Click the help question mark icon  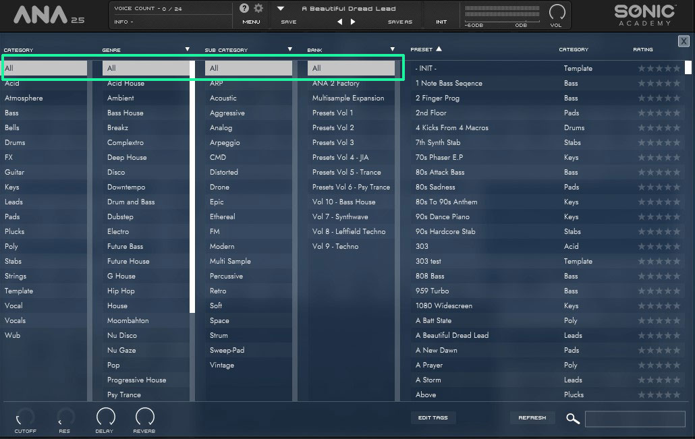point(244,9)
